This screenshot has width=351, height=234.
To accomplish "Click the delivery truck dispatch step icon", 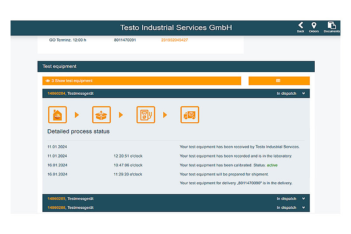I will [x=190, y=115].
